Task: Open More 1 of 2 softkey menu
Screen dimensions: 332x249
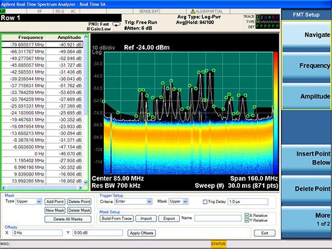Action: click(x=306, y=219)
